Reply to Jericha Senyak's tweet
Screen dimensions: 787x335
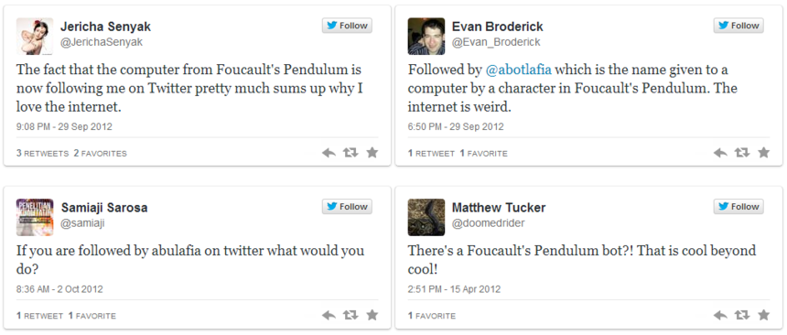point(329,153)
